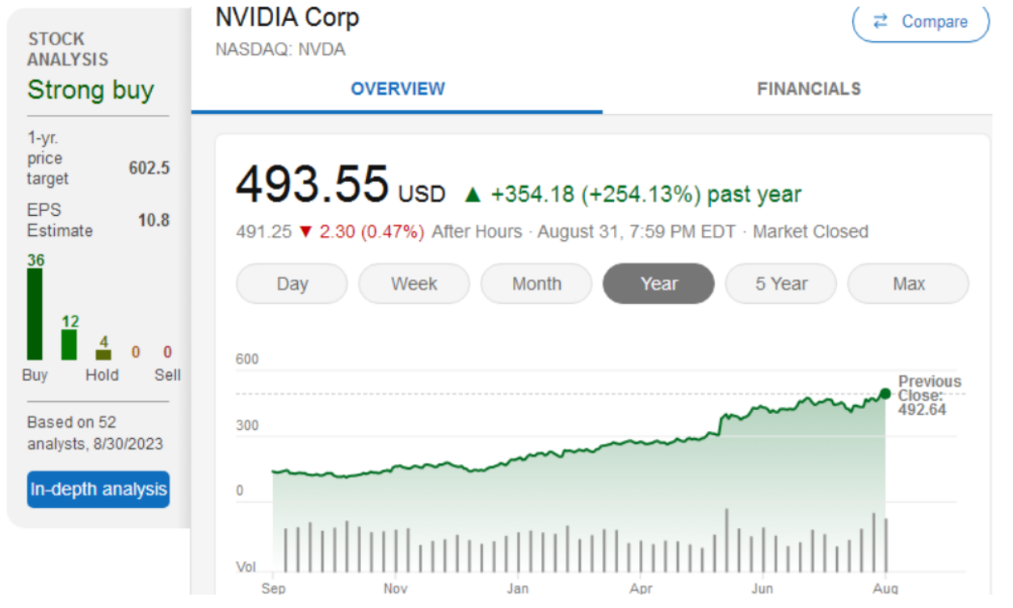Select the Week time range

pos(414,284)
